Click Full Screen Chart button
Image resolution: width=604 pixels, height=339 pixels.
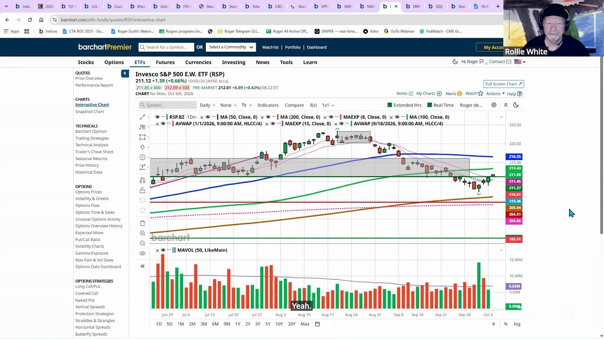point(503,84)
